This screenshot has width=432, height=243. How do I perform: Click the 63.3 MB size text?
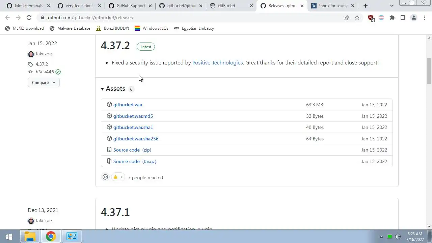pos(315,105)
